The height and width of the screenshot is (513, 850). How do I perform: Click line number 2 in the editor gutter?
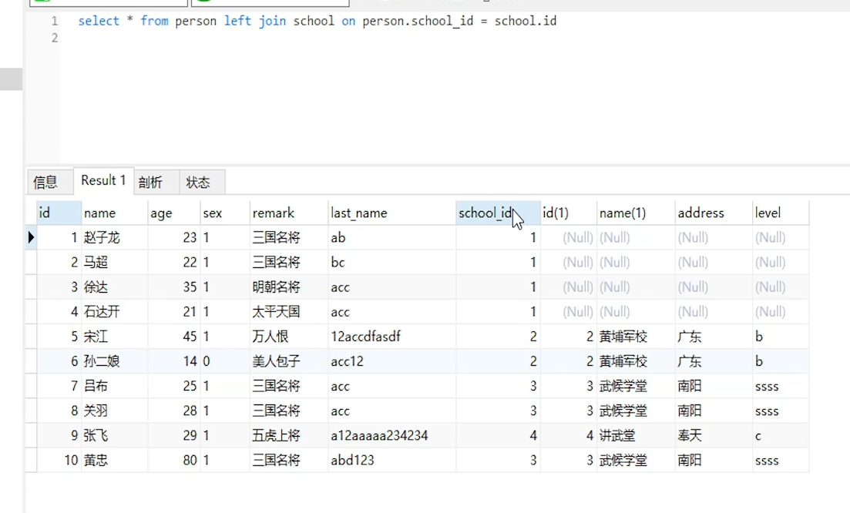click(x=54, y=38)
